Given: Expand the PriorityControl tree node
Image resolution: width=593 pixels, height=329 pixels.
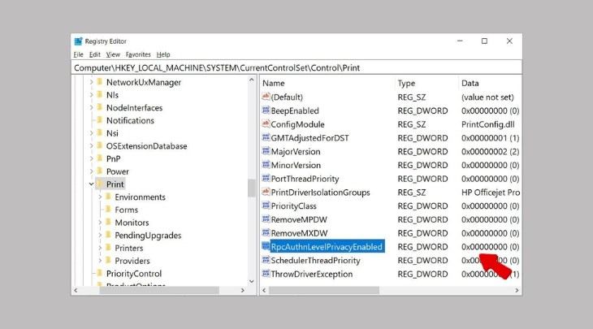Looking at the screenshot, I should [91, 274].
